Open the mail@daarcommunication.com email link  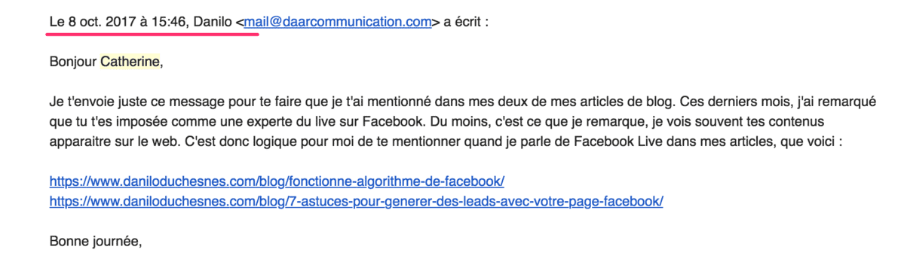pos(337,23)
